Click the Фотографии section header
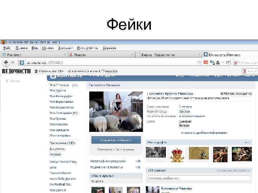 pos(199,142)
